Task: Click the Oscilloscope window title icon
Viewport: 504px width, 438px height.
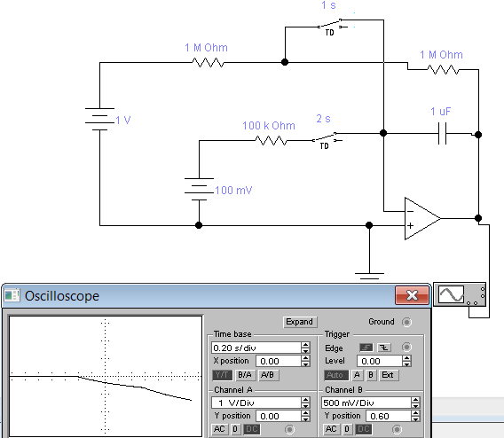Action: (12, 295)
